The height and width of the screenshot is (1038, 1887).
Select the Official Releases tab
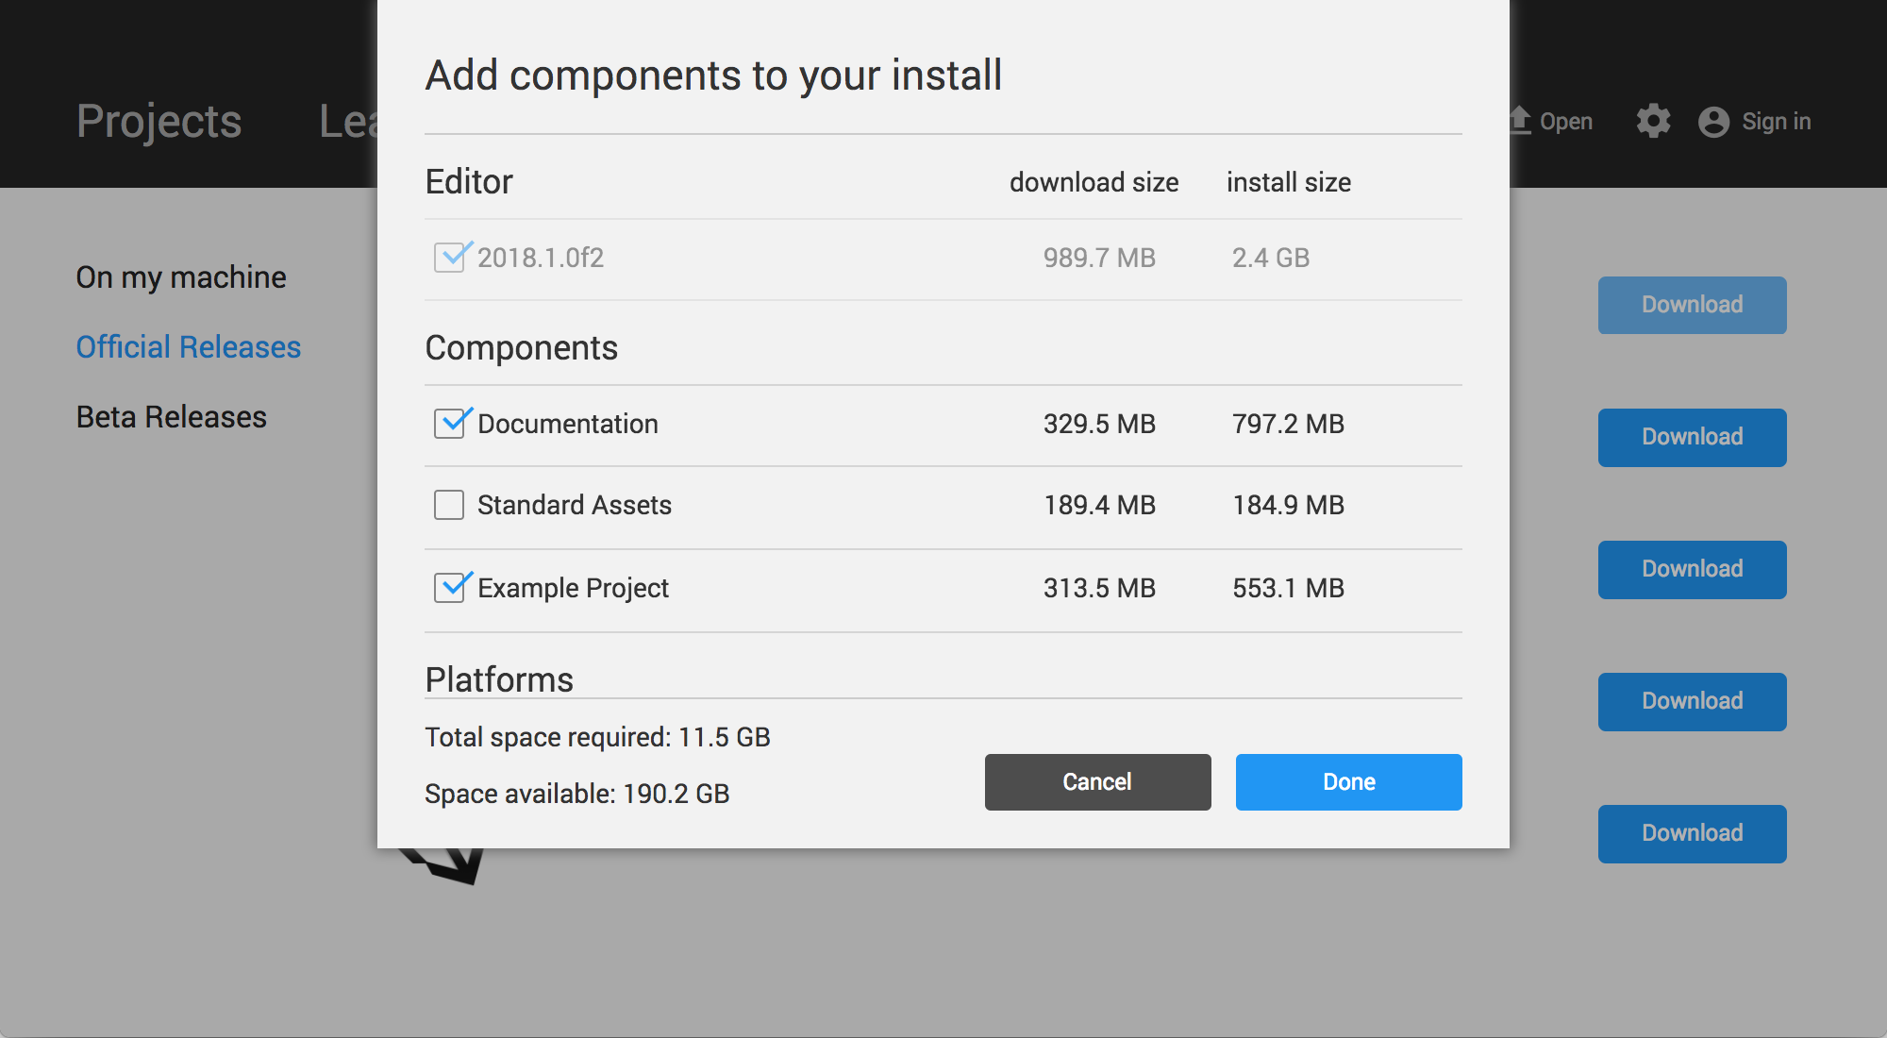point(189,346)
